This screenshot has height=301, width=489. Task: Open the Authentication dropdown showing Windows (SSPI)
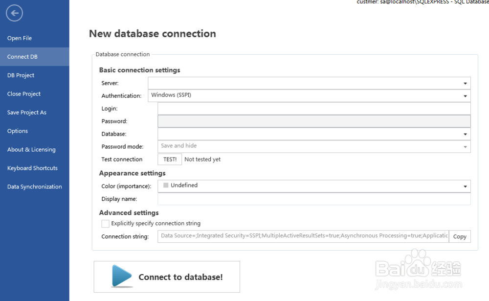pyautogui.click(x=465, y=95)
